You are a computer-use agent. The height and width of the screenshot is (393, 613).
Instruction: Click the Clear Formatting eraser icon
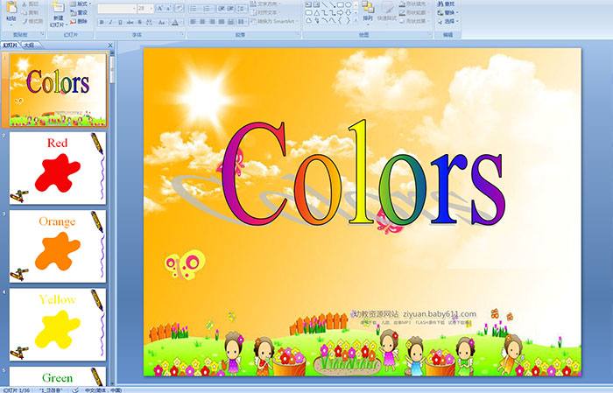point(180,8)
